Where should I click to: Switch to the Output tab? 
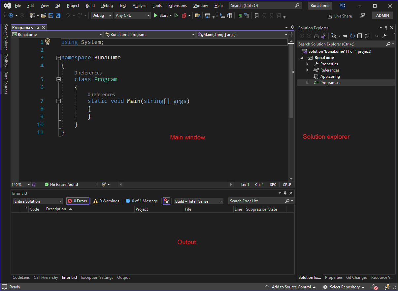pos(123,277)
